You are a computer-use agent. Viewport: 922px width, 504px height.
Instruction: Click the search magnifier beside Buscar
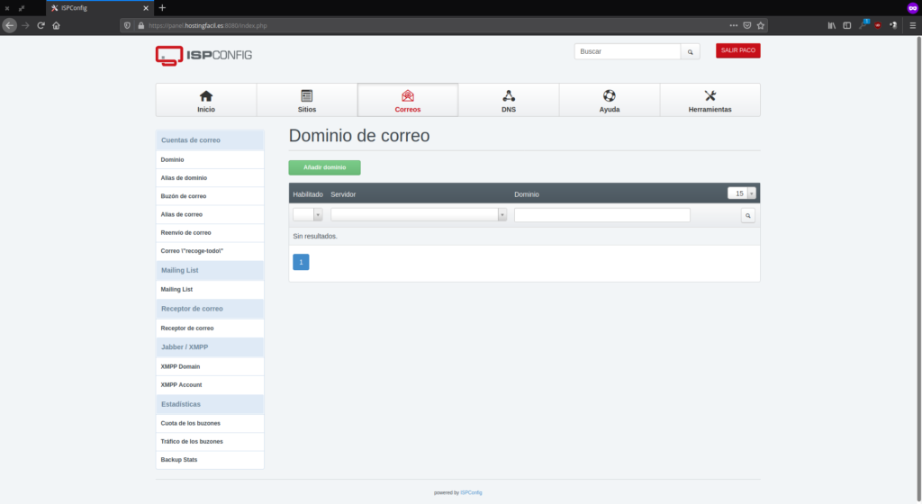coord(690,52)
